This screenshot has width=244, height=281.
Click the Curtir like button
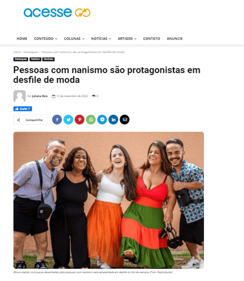tap(23, 109)
